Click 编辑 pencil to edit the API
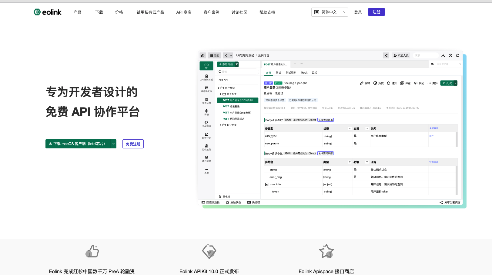The width and height of the screenshot is (492, 275). 365,83
